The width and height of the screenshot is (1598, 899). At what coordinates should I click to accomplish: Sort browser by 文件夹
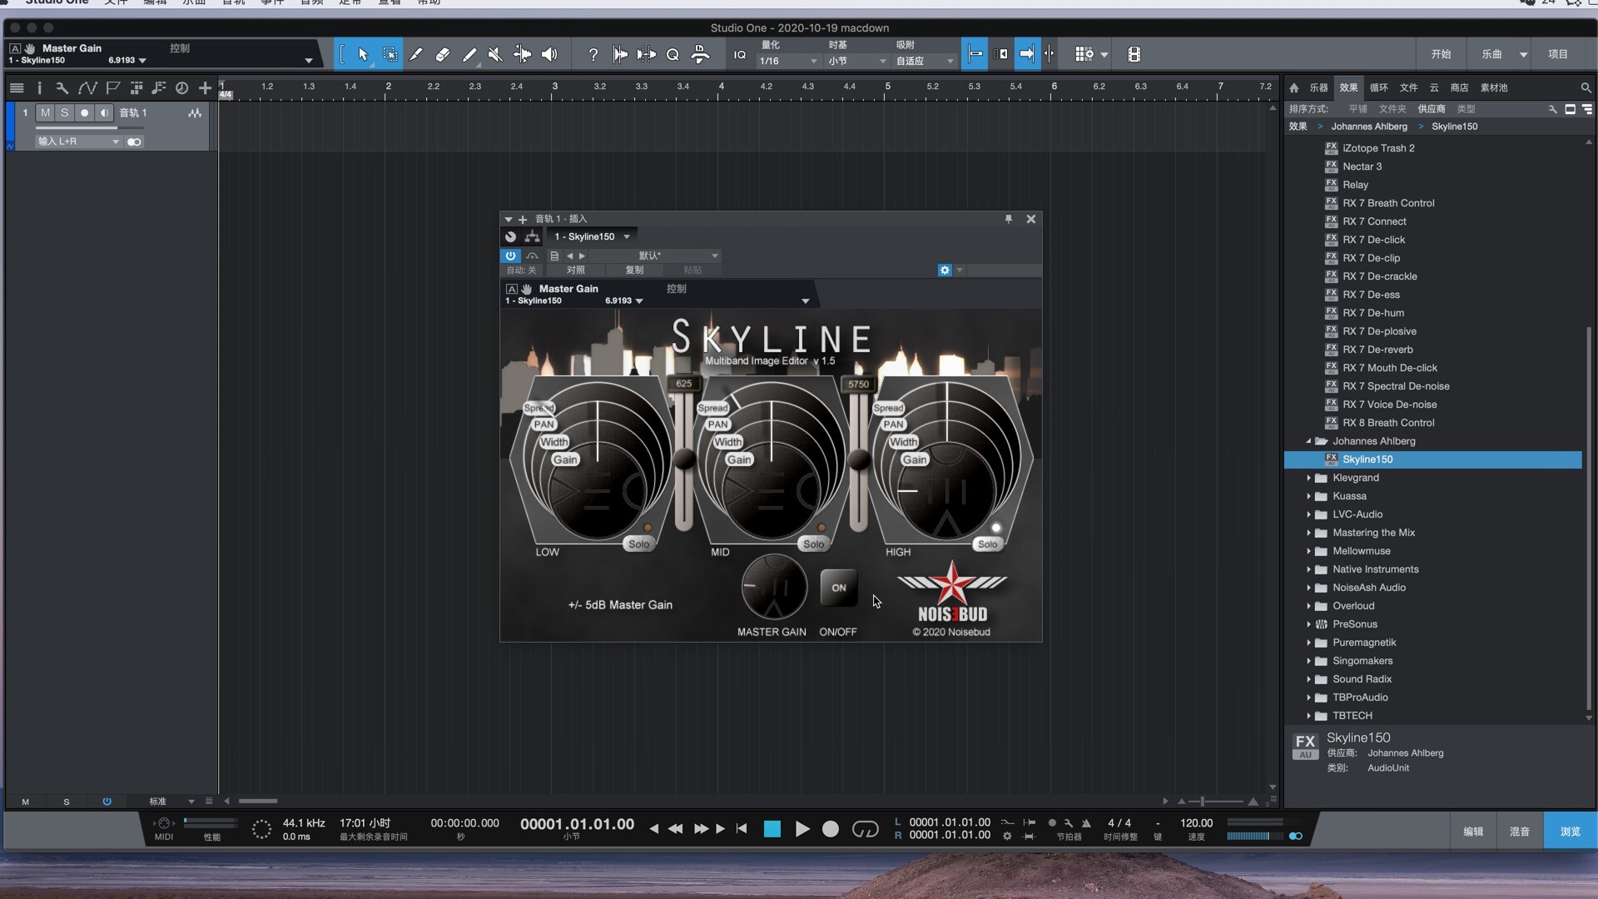[1392, 109]
